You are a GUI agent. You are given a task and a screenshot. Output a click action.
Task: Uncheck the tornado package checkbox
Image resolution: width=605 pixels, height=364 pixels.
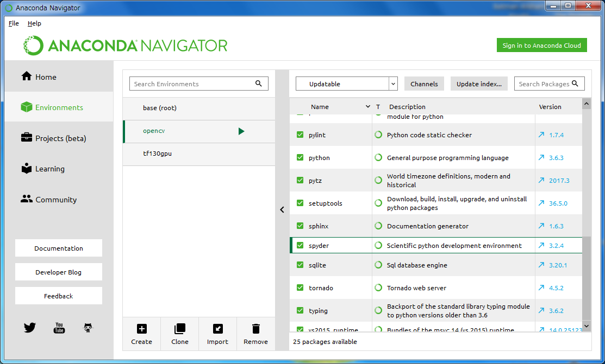click(300, 288)
